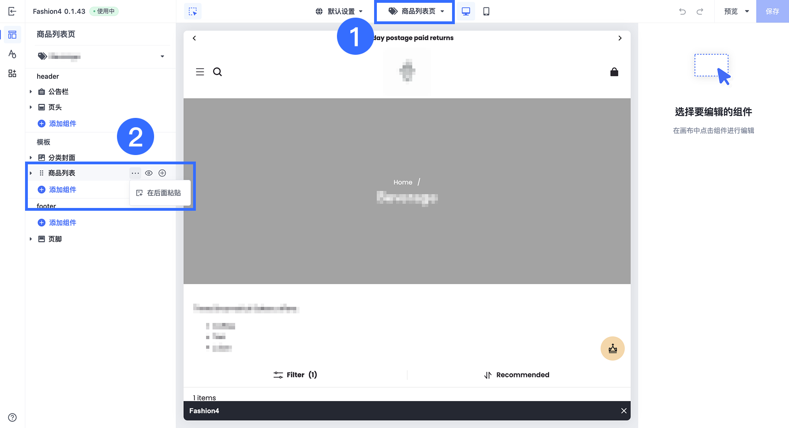Click the 保存 save button
789x428 pixels.
coord(772,11)
